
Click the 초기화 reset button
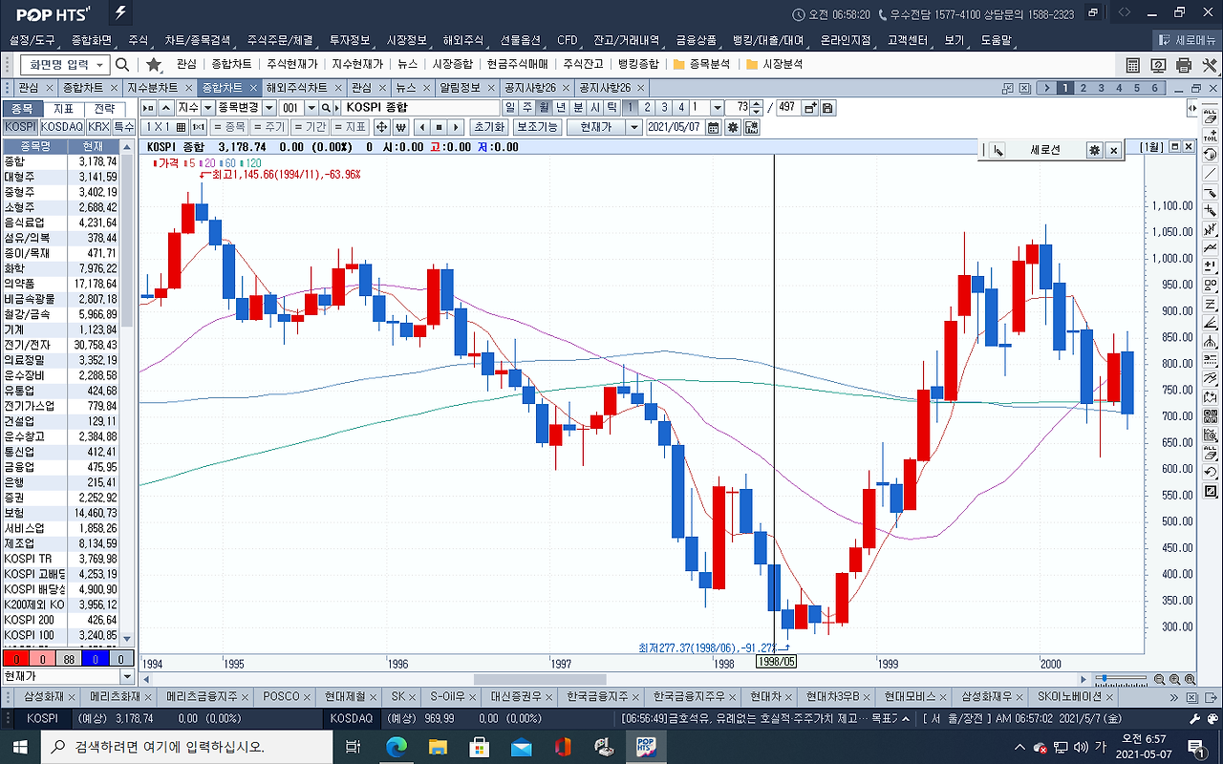click(x=487, y=127)
